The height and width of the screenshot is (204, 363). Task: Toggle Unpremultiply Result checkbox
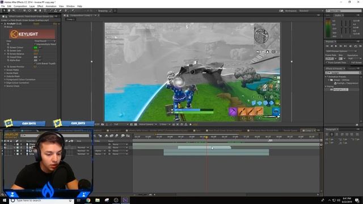point(35,44)
